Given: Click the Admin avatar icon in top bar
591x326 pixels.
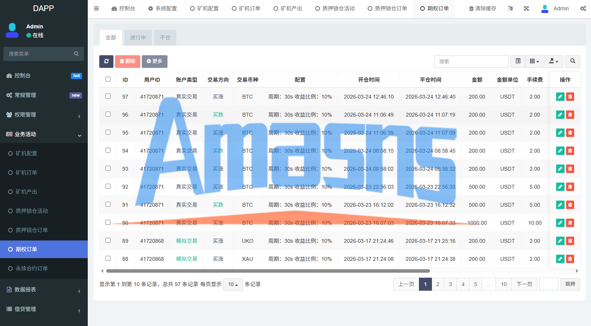Looking at the screenshot, I should (545, 8).
